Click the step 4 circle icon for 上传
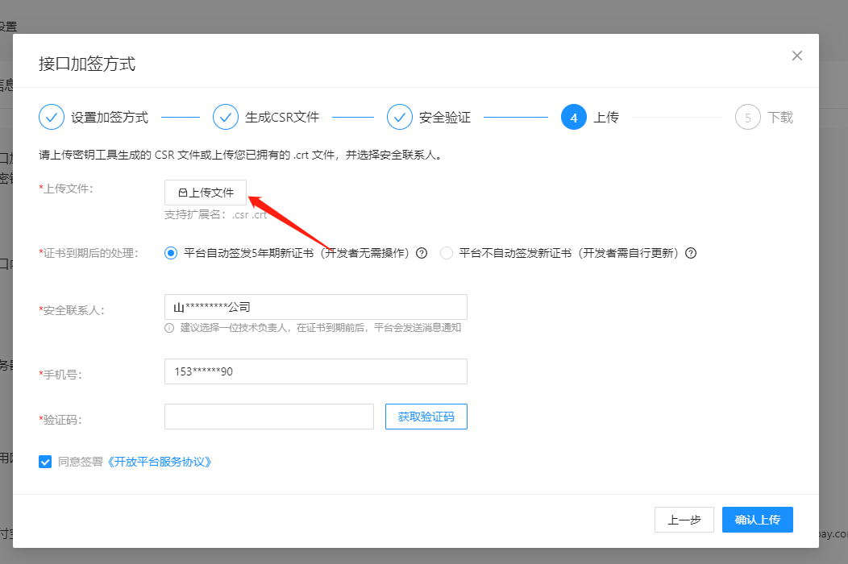Viewport: 848px width, 564px height. tap(574, 117)
